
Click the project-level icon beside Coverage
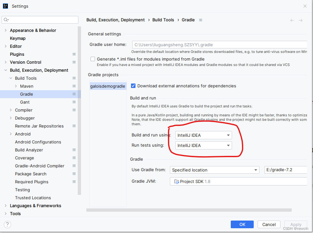pos(74,158)
